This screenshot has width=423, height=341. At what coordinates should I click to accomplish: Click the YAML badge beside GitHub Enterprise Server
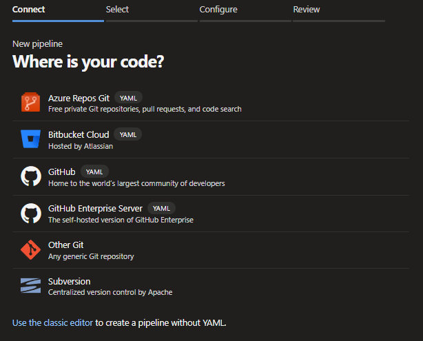[x=161, y=208]
